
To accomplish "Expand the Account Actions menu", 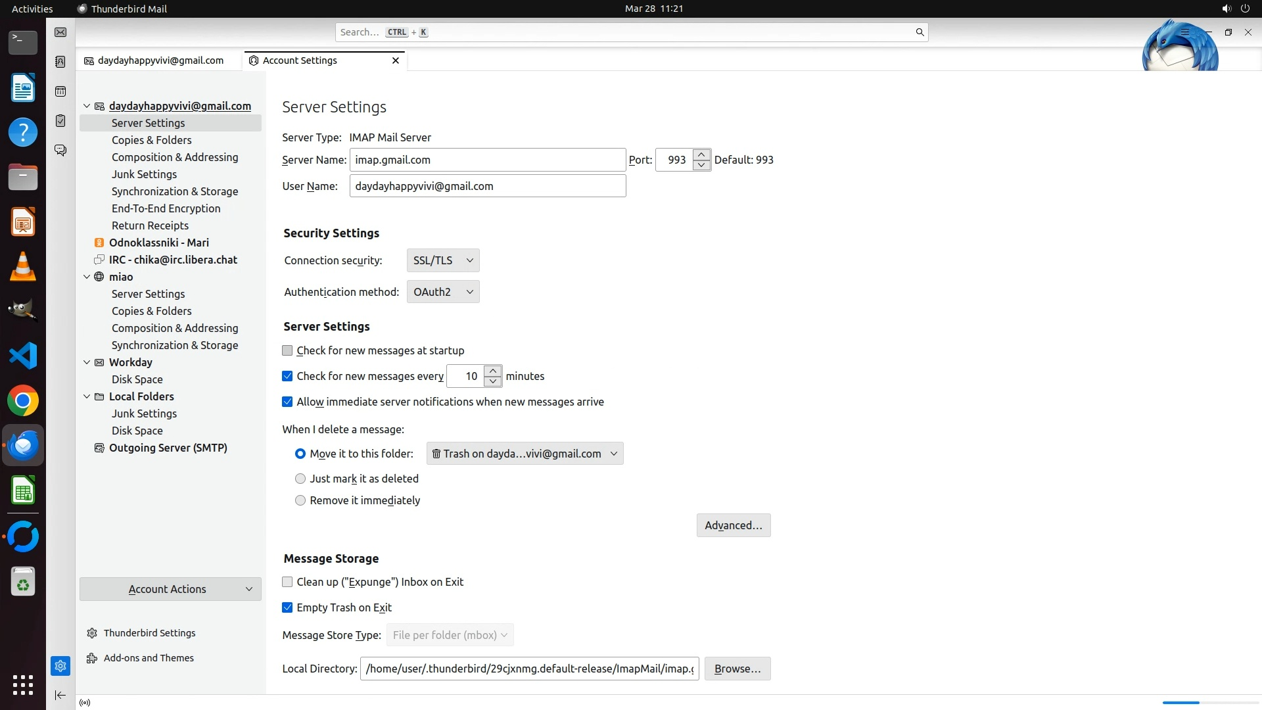I will (x=170, y=589).
